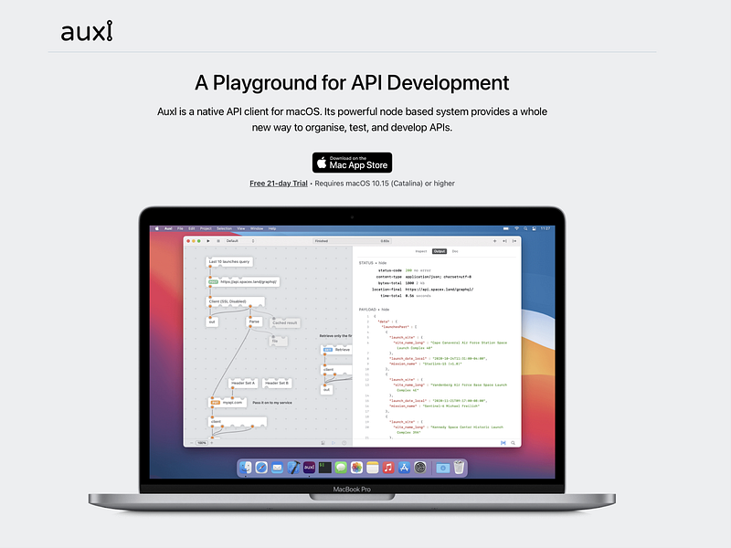Image resolution: width=731 pixels, height=548 pixels.
Task: Open Safari from the Dock
Action: pyautogui.click(x=261, y=468)
